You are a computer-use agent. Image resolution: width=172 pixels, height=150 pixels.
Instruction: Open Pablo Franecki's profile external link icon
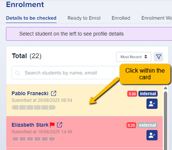click(54, 93)
